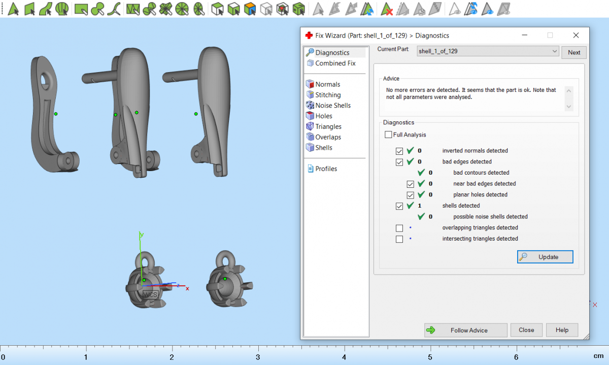Open the Profiles section

tap(326, 169)
